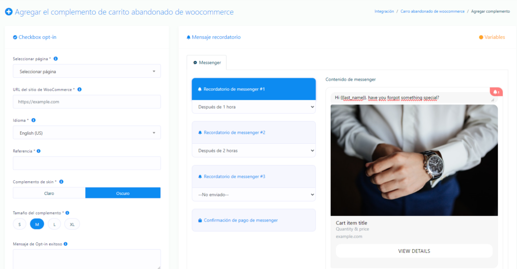Screen dimensions: 517x269
Task: Choose size S for the complemento
Action: coord(20,224)
